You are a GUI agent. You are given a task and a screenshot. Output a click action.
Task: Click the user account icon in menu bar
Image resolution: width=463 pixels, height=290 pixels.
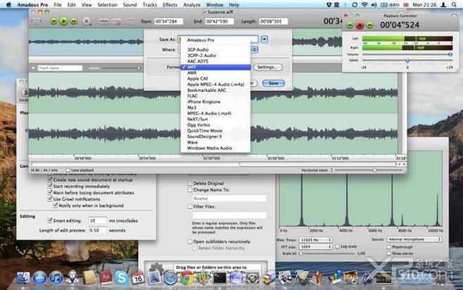coord(443,5)
